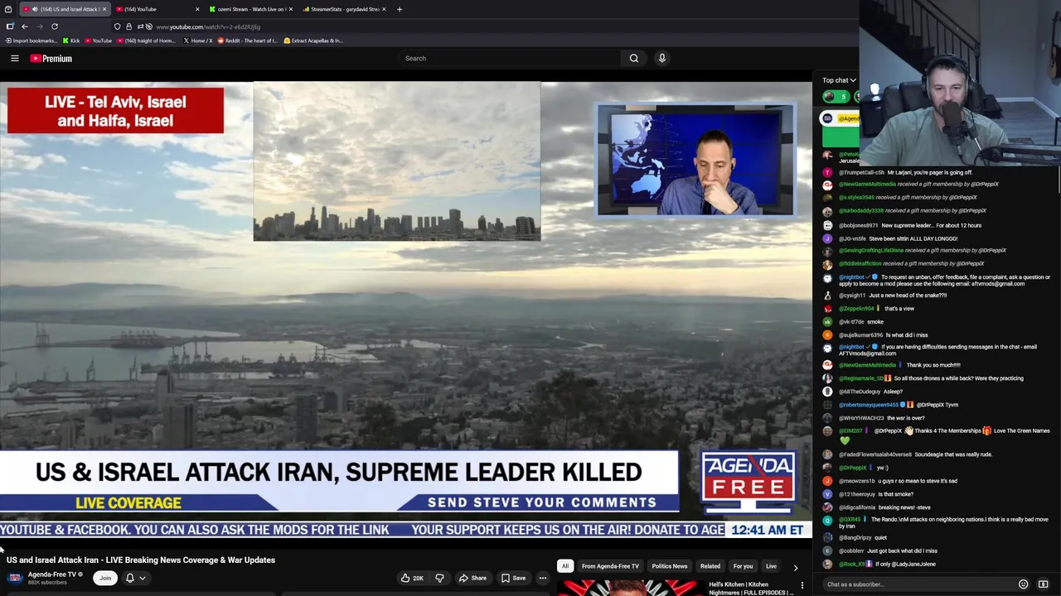Dislike the video with thumbs down
The width and height of the screenshot is (1061, 596).
point(439,578)
